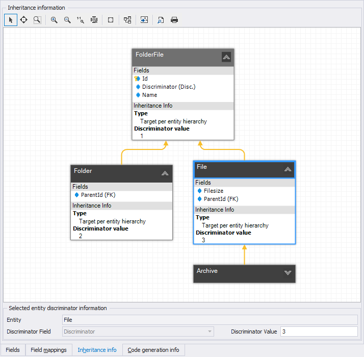The width and height of the screenshot is (364, 357).
Task: Expand the Archive entity box
Action: pyautogui.click(x=288, y=273)
